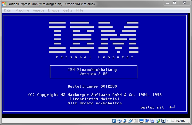The width and height of the screenshot is (192, 125).
Task: Click the 'Lizenziertes Material' line
Action: click(x=95, y=99)
